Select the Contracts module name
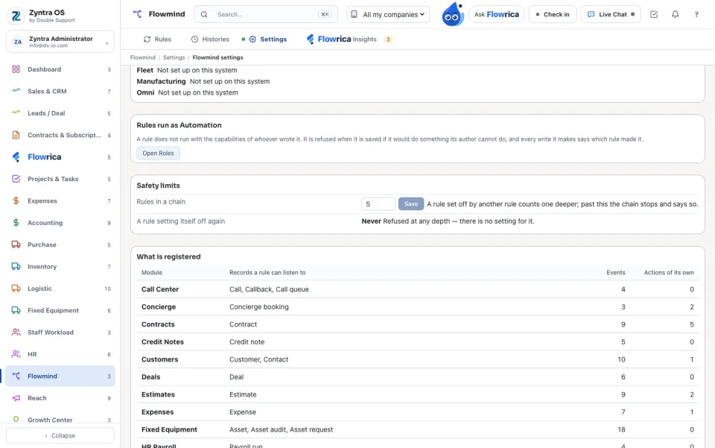Viewport: 715px width, 448px height. [158, 324]
